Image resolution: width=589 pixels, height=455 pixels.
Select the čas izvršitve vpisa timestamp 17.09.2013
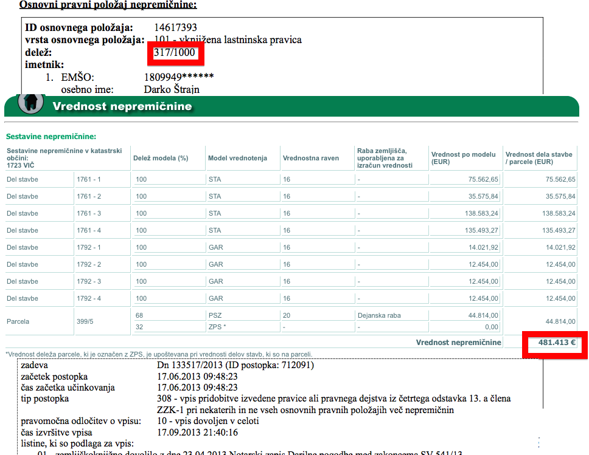click(x=197, y=432)
